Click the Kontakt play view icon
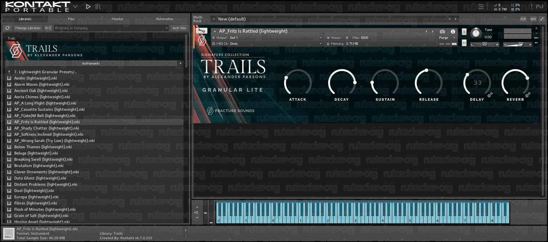This screenshot has height=242, width=548. [x=88, y=6]
